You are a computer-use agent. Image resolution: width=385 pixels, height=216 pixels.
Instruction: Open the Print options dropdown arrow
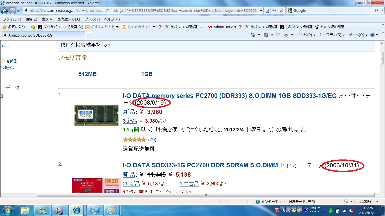pyautogui.click(x=292, y=35)
